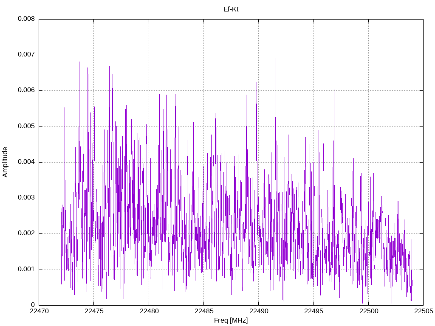Click the y-axis tick value 0.003
Viewport: 435px width, 326px height.
coord(26,198)
